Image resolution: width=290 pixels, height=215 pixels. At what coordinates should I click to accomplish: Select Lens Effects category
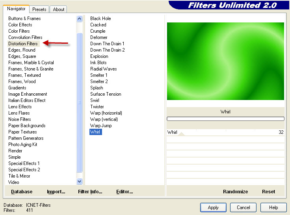[x=20, y=107]
